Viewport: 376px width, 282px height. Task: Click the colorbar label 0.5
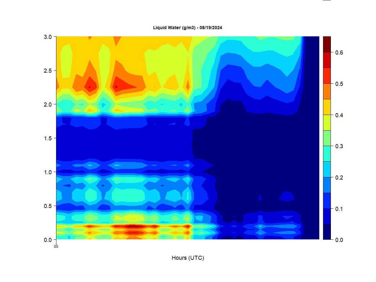coord(339,84)
